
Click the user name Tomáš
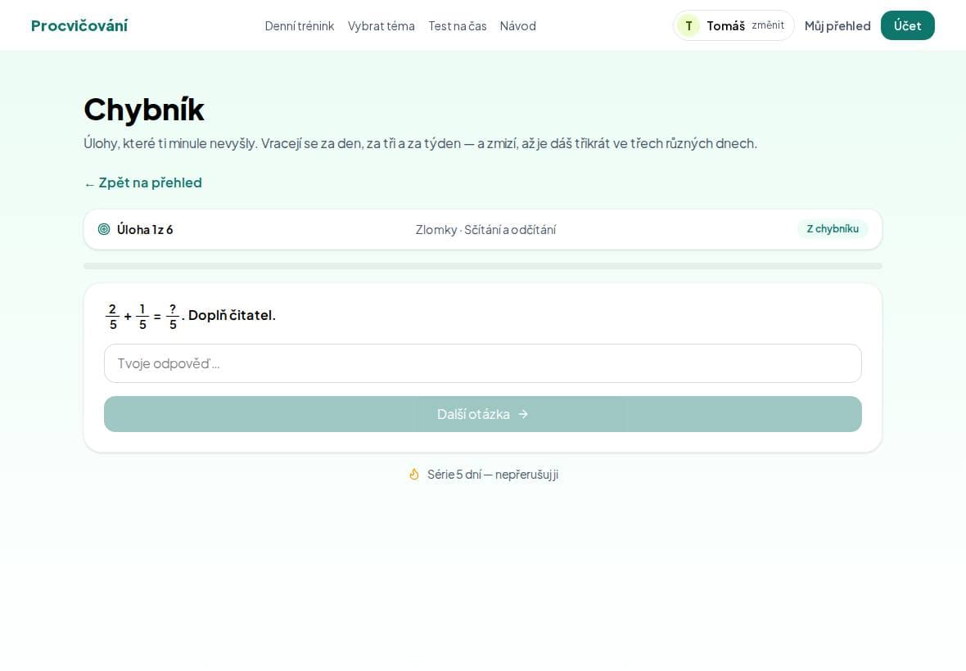point(726,26)
